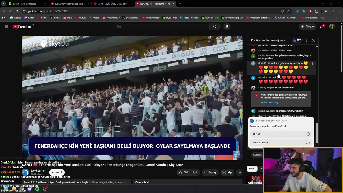Open the #fenerbahçe hashtag link
The width and height of the screenshot is (343, 193).
tap(98, 182)
